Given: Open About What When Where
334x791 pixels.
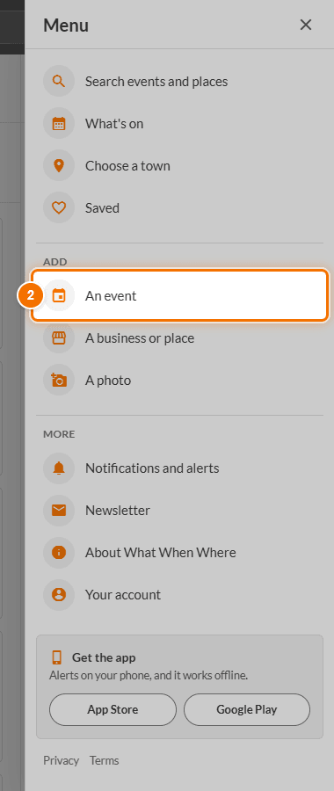Looking at the screenshot, I should [179, 553].
